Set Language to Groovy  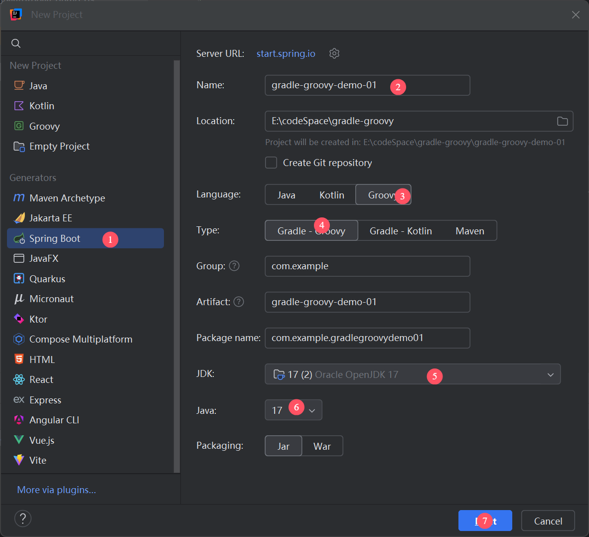tap(383, 194)
